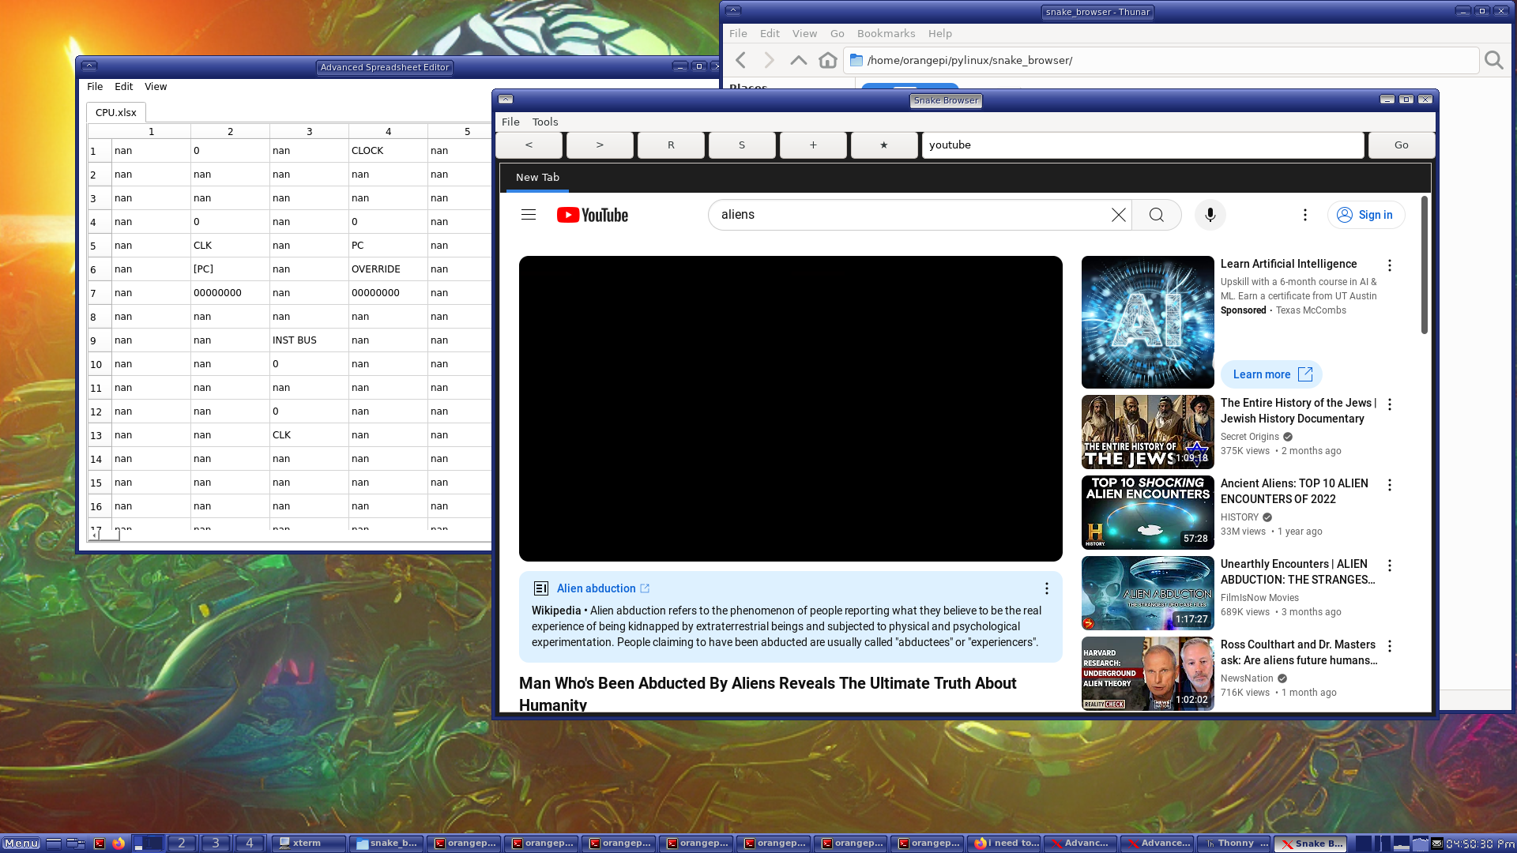
Task: Click the Snake Browser bookmark star button
Action: point(884,145)
